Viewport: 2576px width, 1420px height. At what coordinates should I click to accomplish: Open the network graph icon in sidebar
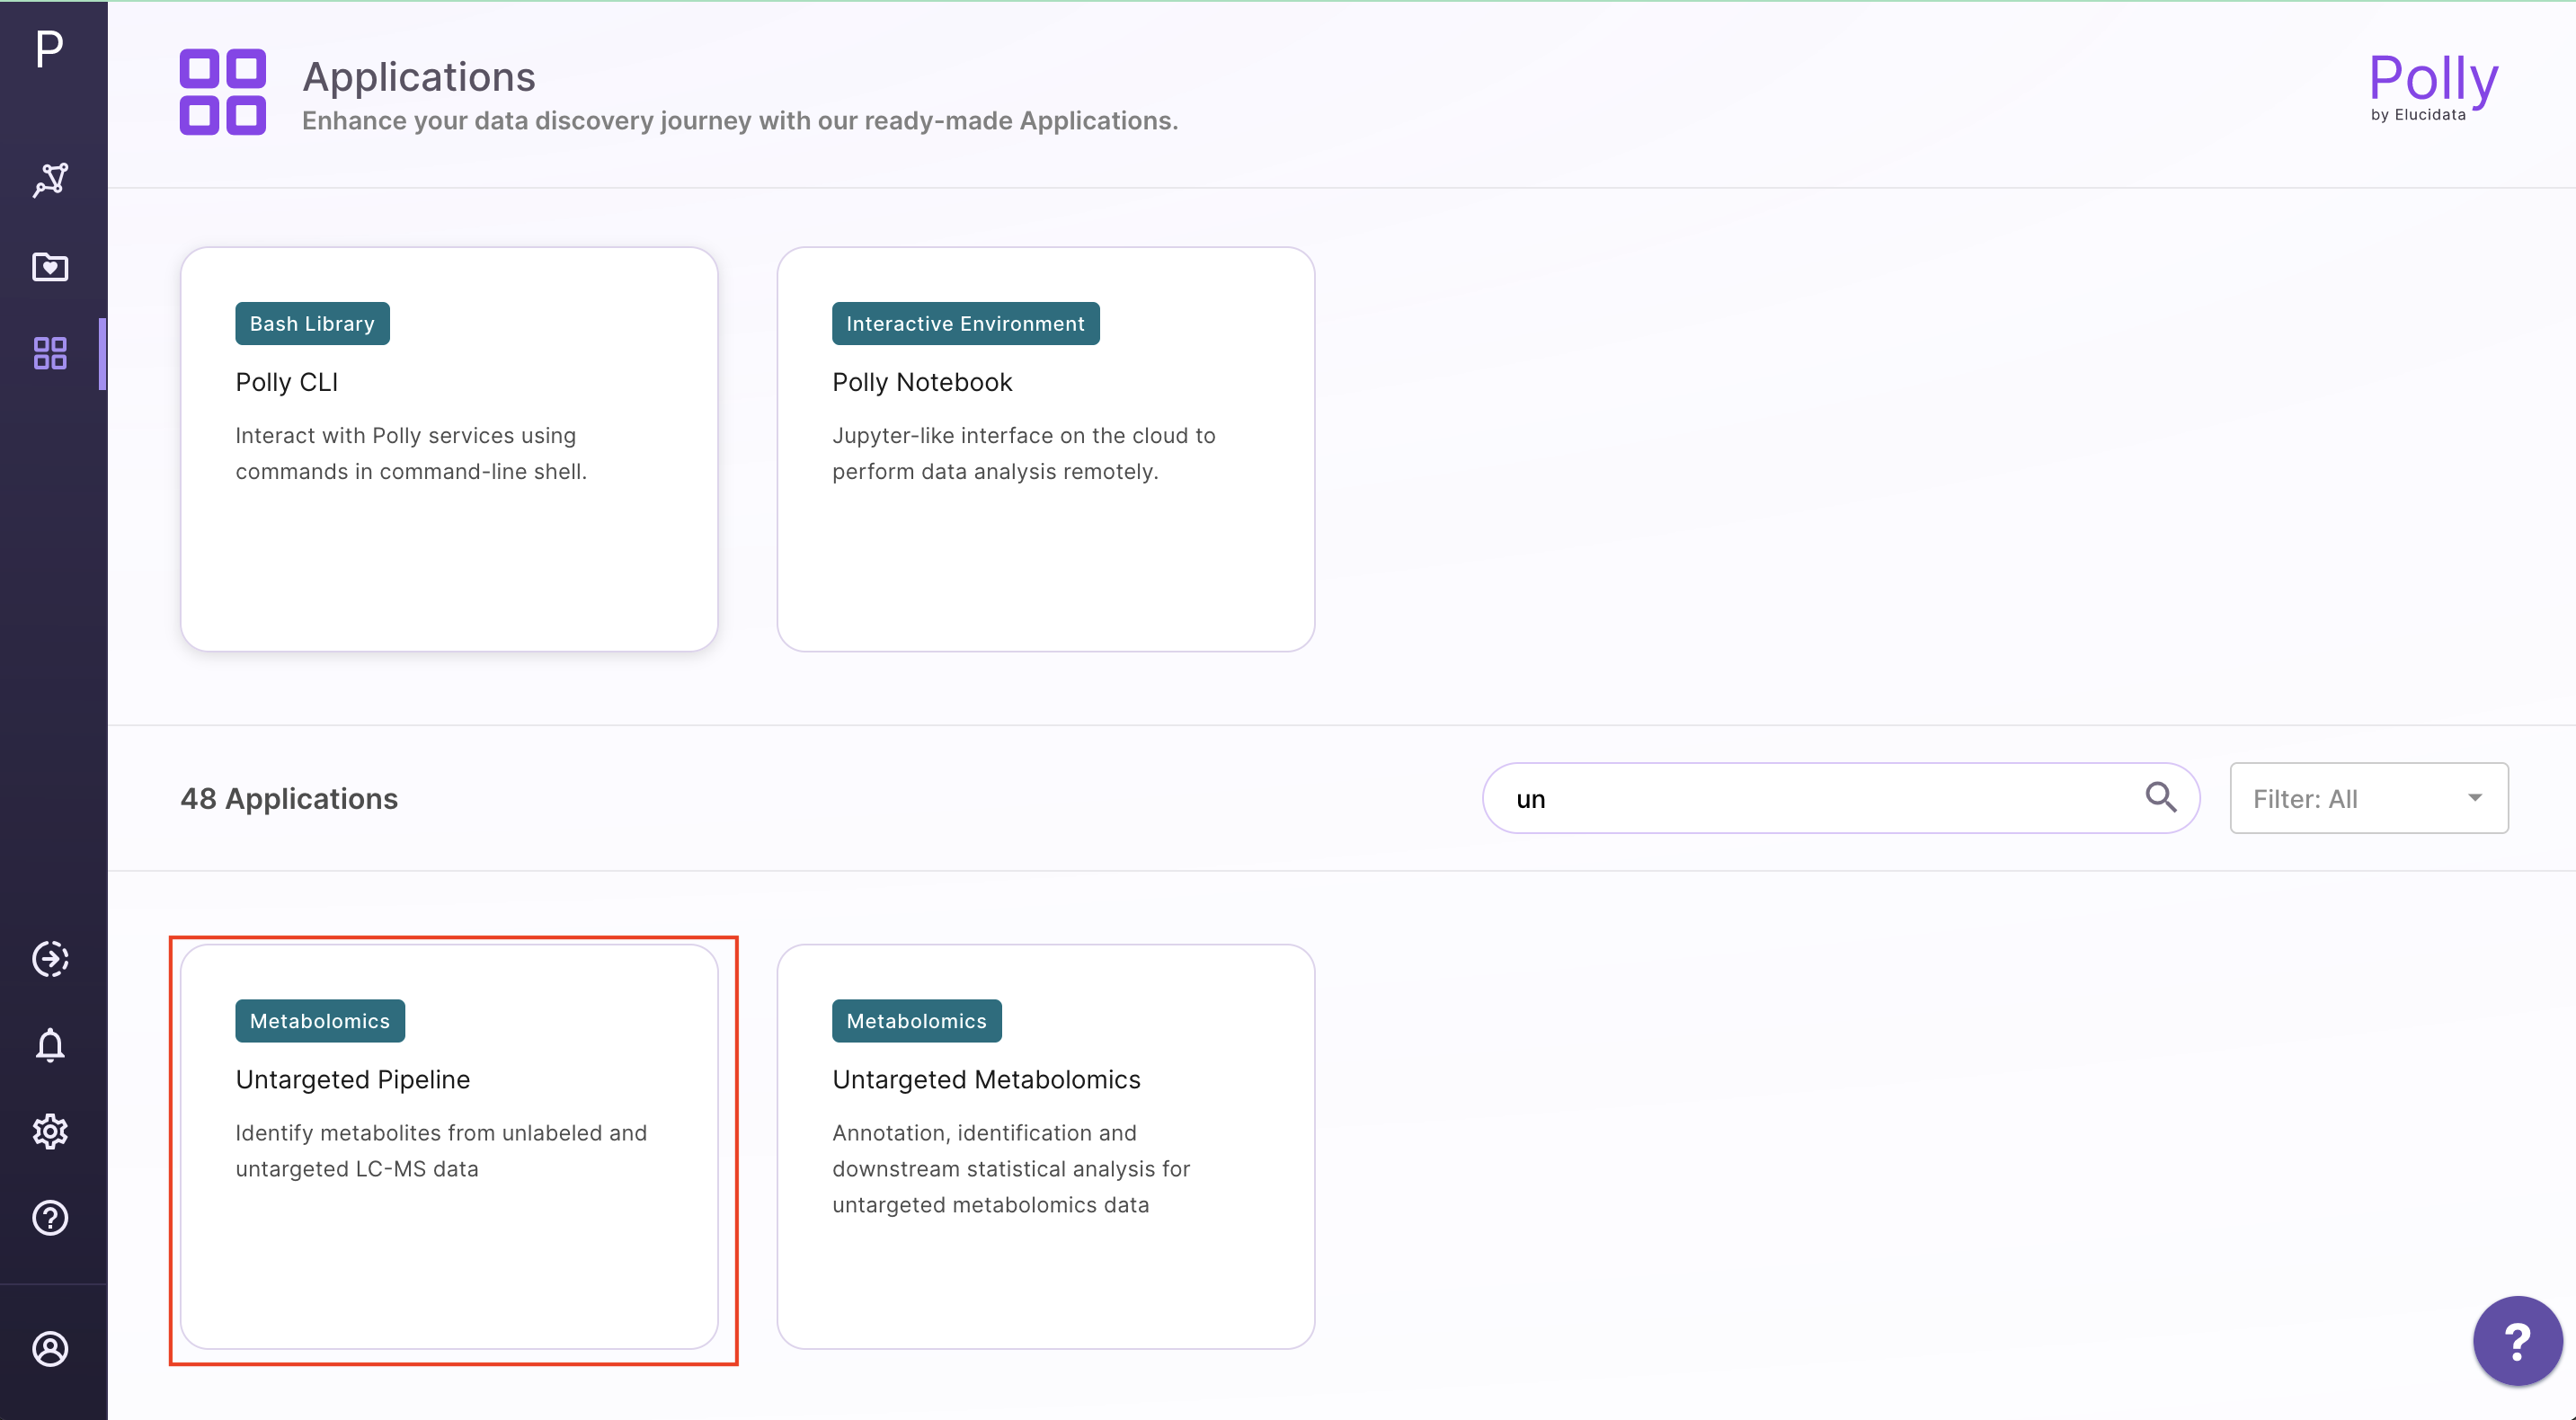point(50,180)
